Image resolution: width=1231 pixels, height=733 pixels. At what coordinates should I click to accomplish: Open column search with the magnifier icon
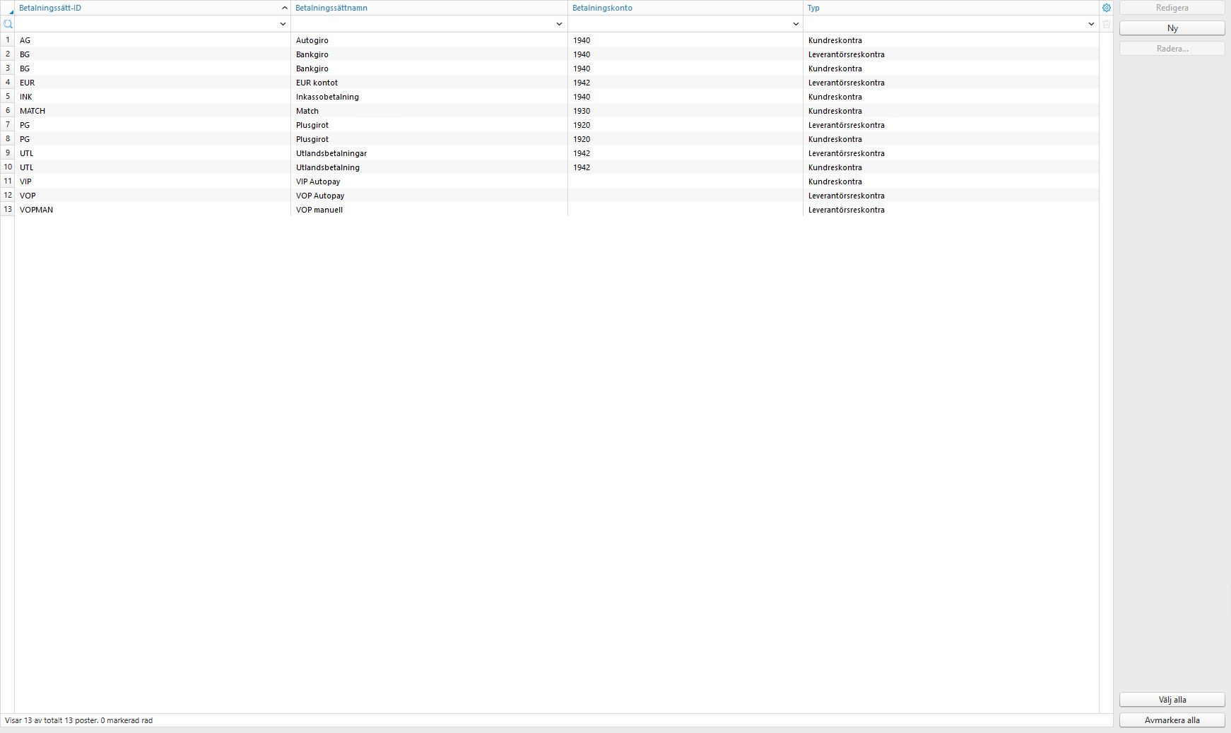click(x=8, y=23)
